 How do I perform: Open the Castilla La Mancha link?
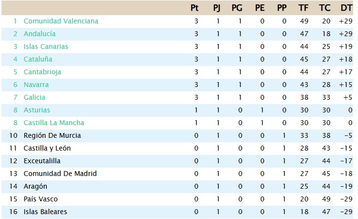click(x=54, y=123)
